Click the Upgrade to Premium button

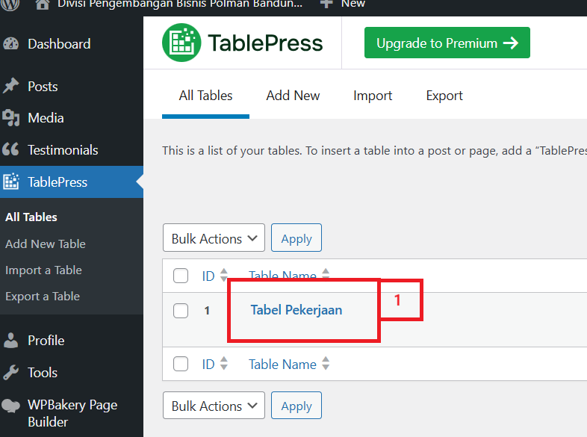(x=447, y=43)
